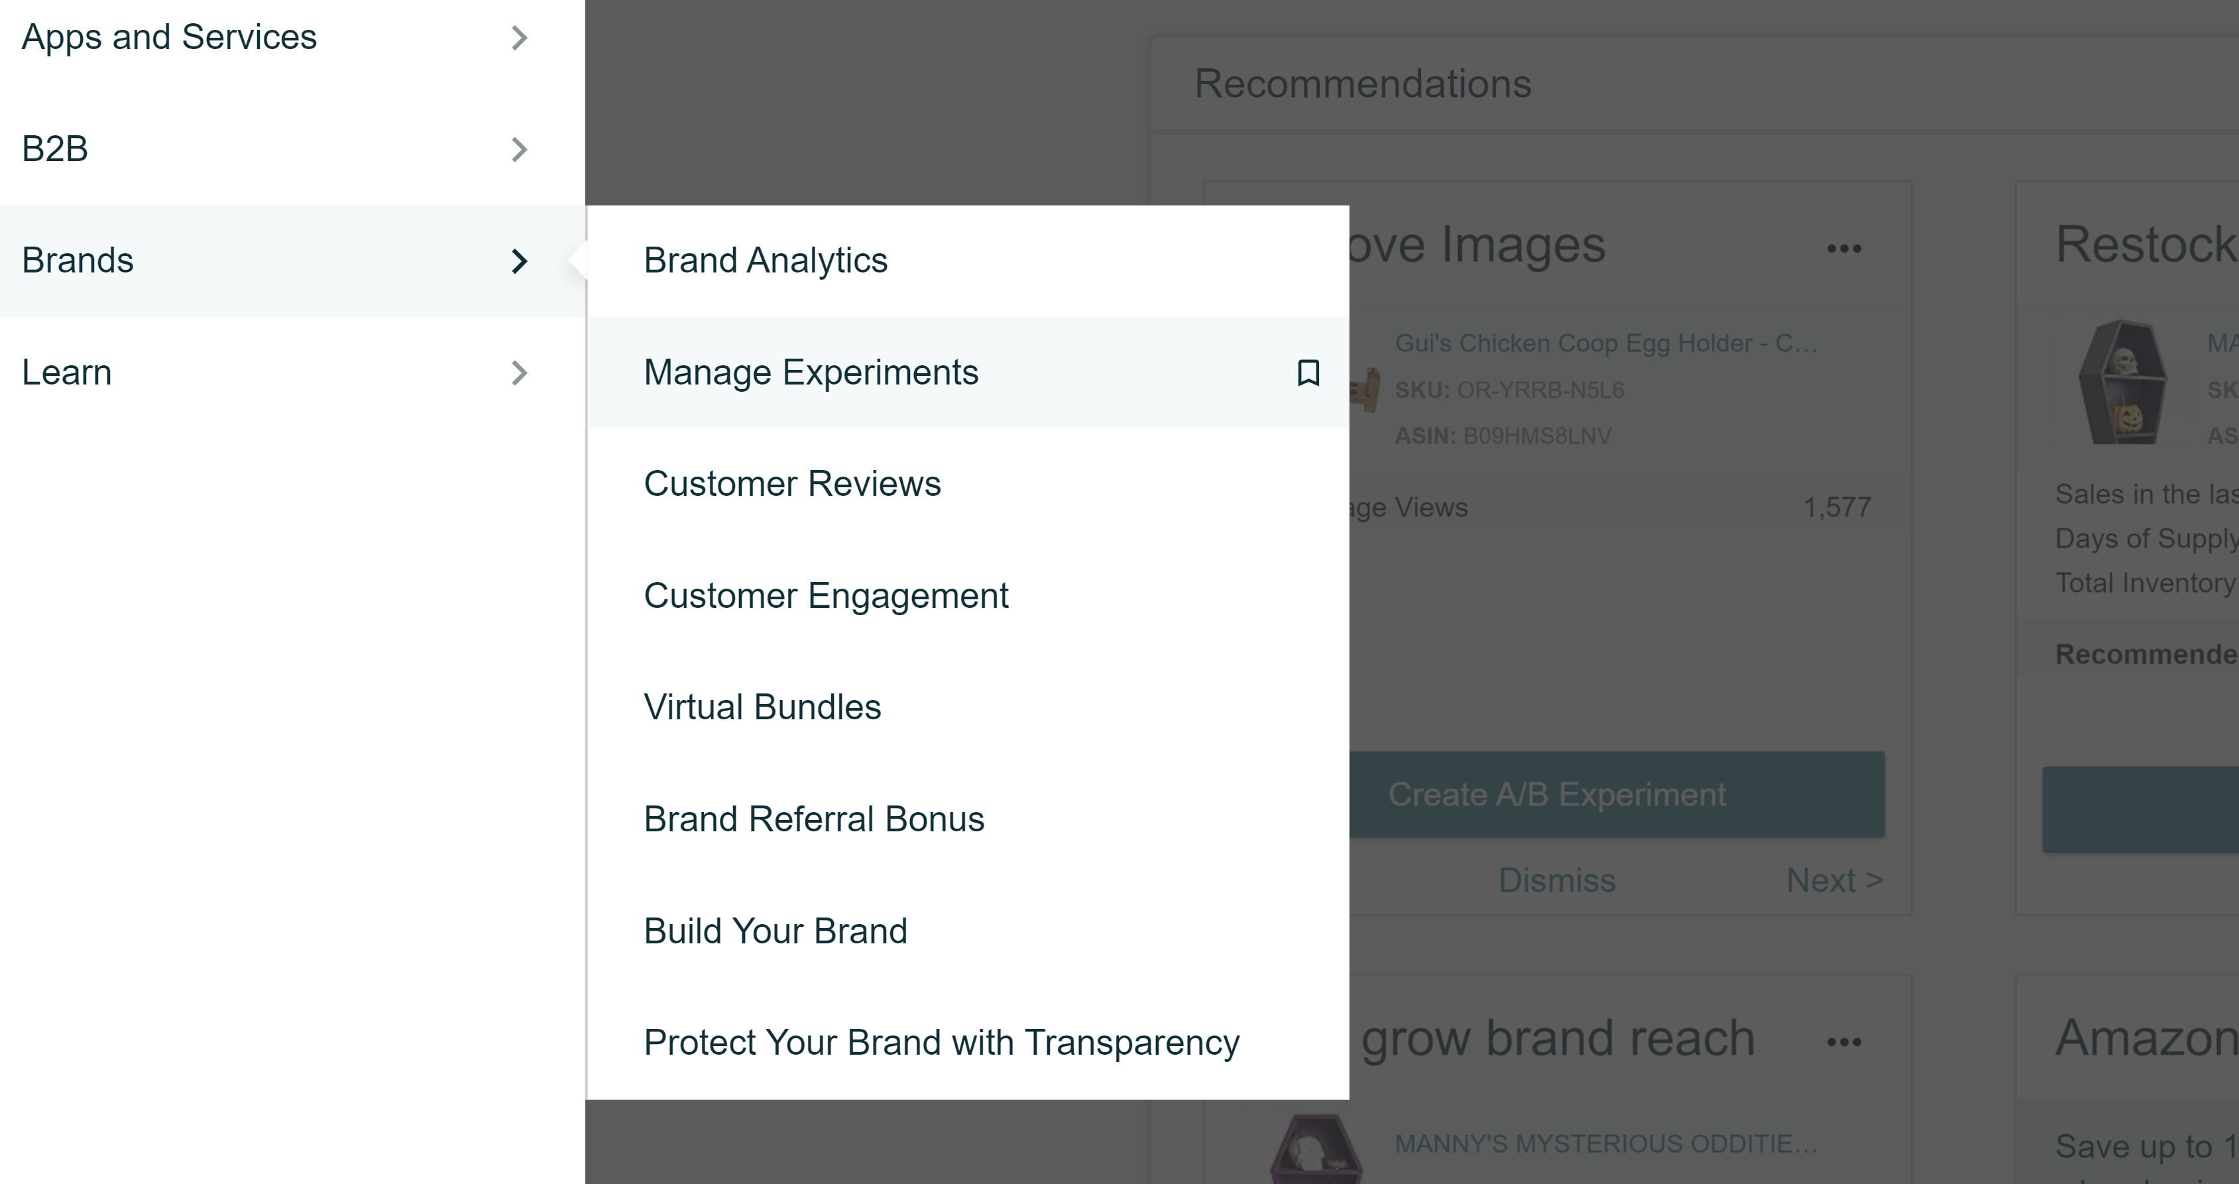Image resolution: width=2239 pixels, height=1184 pixels.
Task: Click the coffin shelf product thumbnail
Action: [x=2122, y=383]
